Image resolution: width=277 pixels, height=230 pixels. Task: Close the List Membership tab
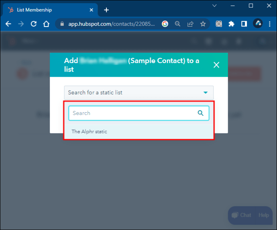(x=92, y=10)
